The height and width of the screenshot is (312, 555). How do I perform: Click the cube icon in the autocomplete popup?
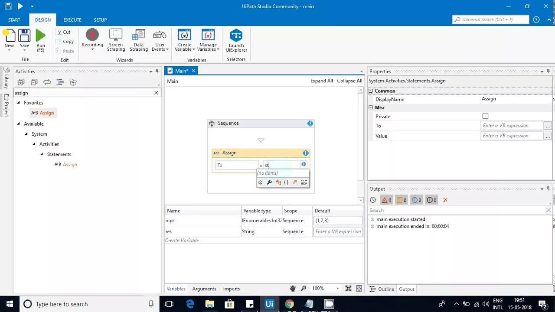point(261,182)
